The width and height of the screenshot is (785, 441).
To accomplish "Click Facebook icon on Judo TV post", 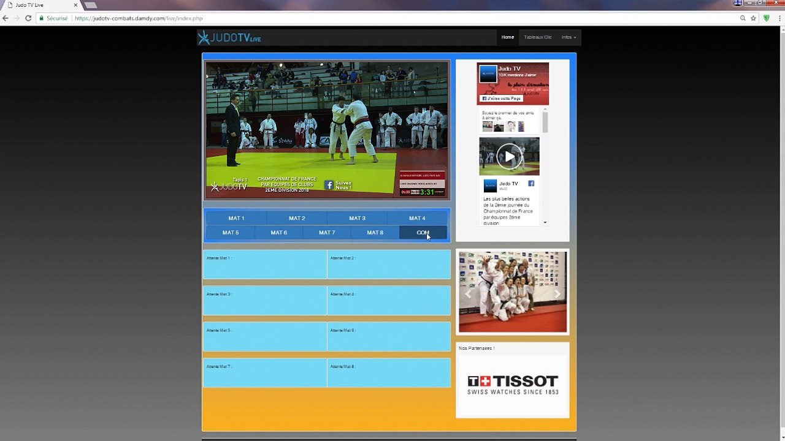I will (x=531, y=183).
